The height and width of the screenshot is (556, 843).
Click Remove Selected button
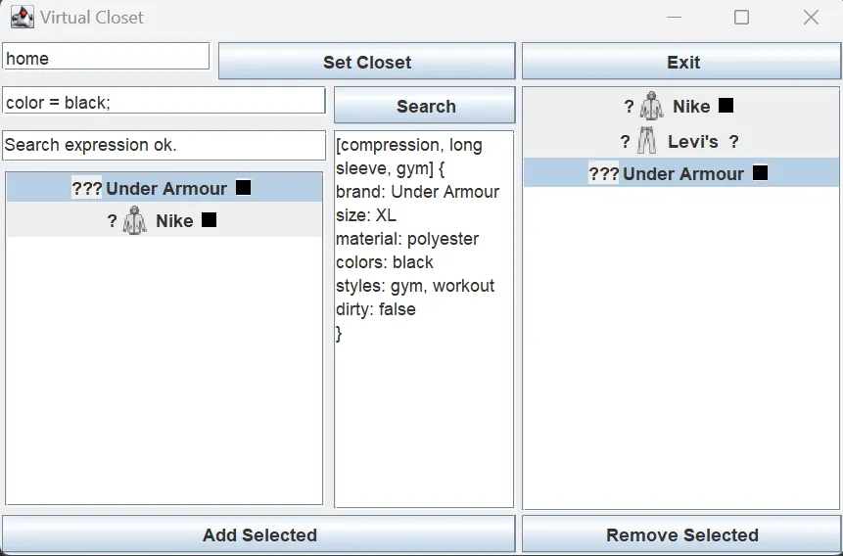click(x=681, y=533)
